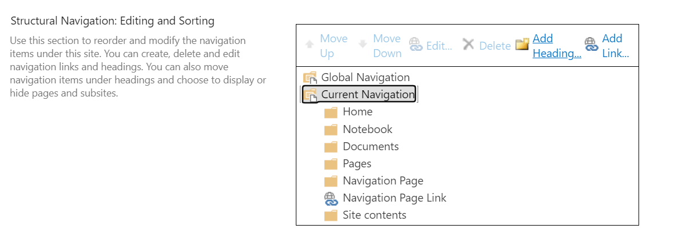This screenshot has height=237, width=674.
Task: Click the section description paragraph
Action: [x=138, y=67]
